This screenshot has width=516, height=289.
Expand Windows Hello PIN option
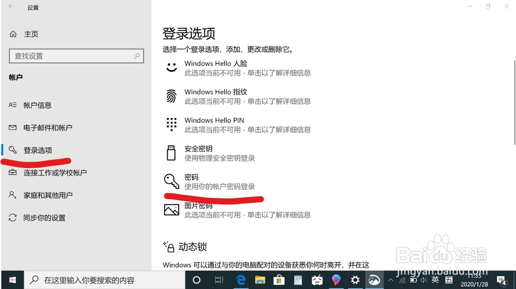click(x=237, y=125)
